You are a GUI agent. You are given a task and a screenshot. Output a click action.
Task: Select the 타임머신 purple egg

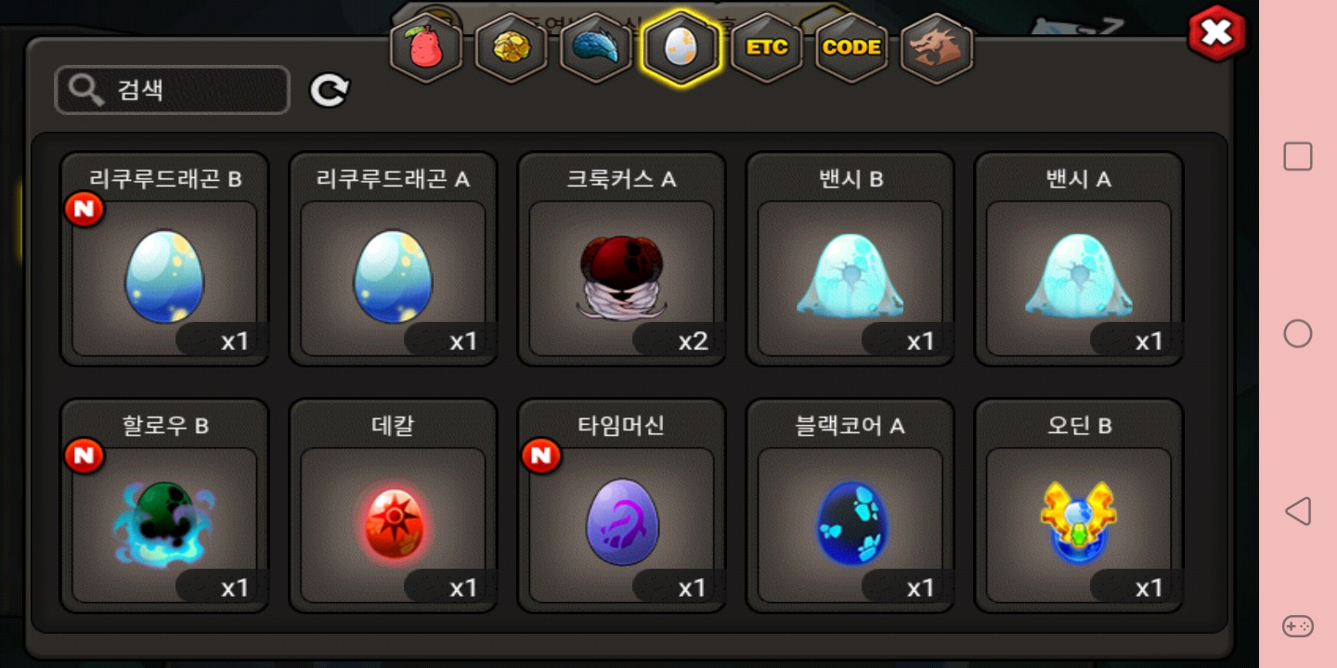(x=621, y=506)
